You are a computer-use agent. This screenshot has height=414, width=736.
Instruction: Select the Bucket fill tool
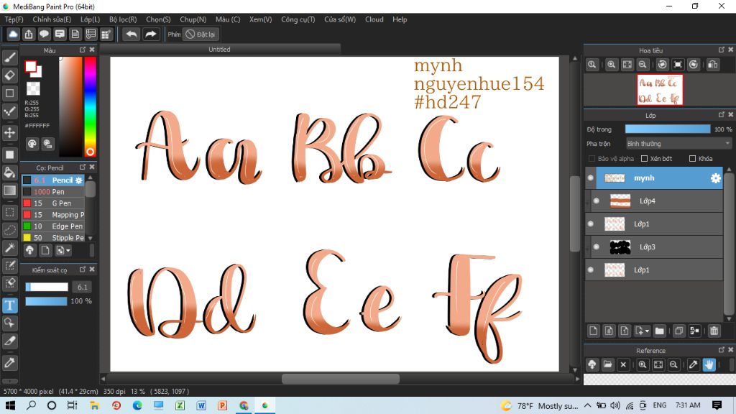[10, 172]
